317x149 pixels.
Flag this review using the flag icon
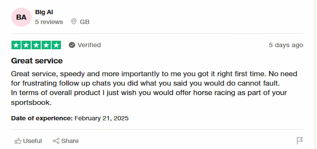[x=300, y=141]
